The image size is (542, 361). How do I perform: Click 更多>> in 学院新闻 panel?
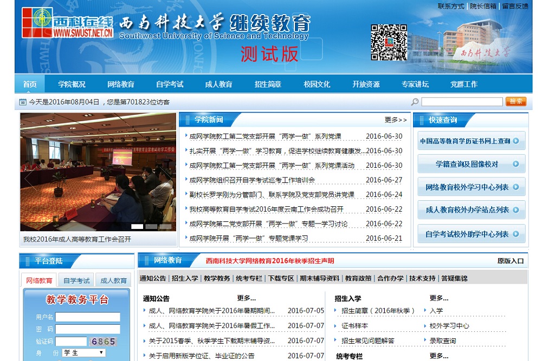click(396, 120)
